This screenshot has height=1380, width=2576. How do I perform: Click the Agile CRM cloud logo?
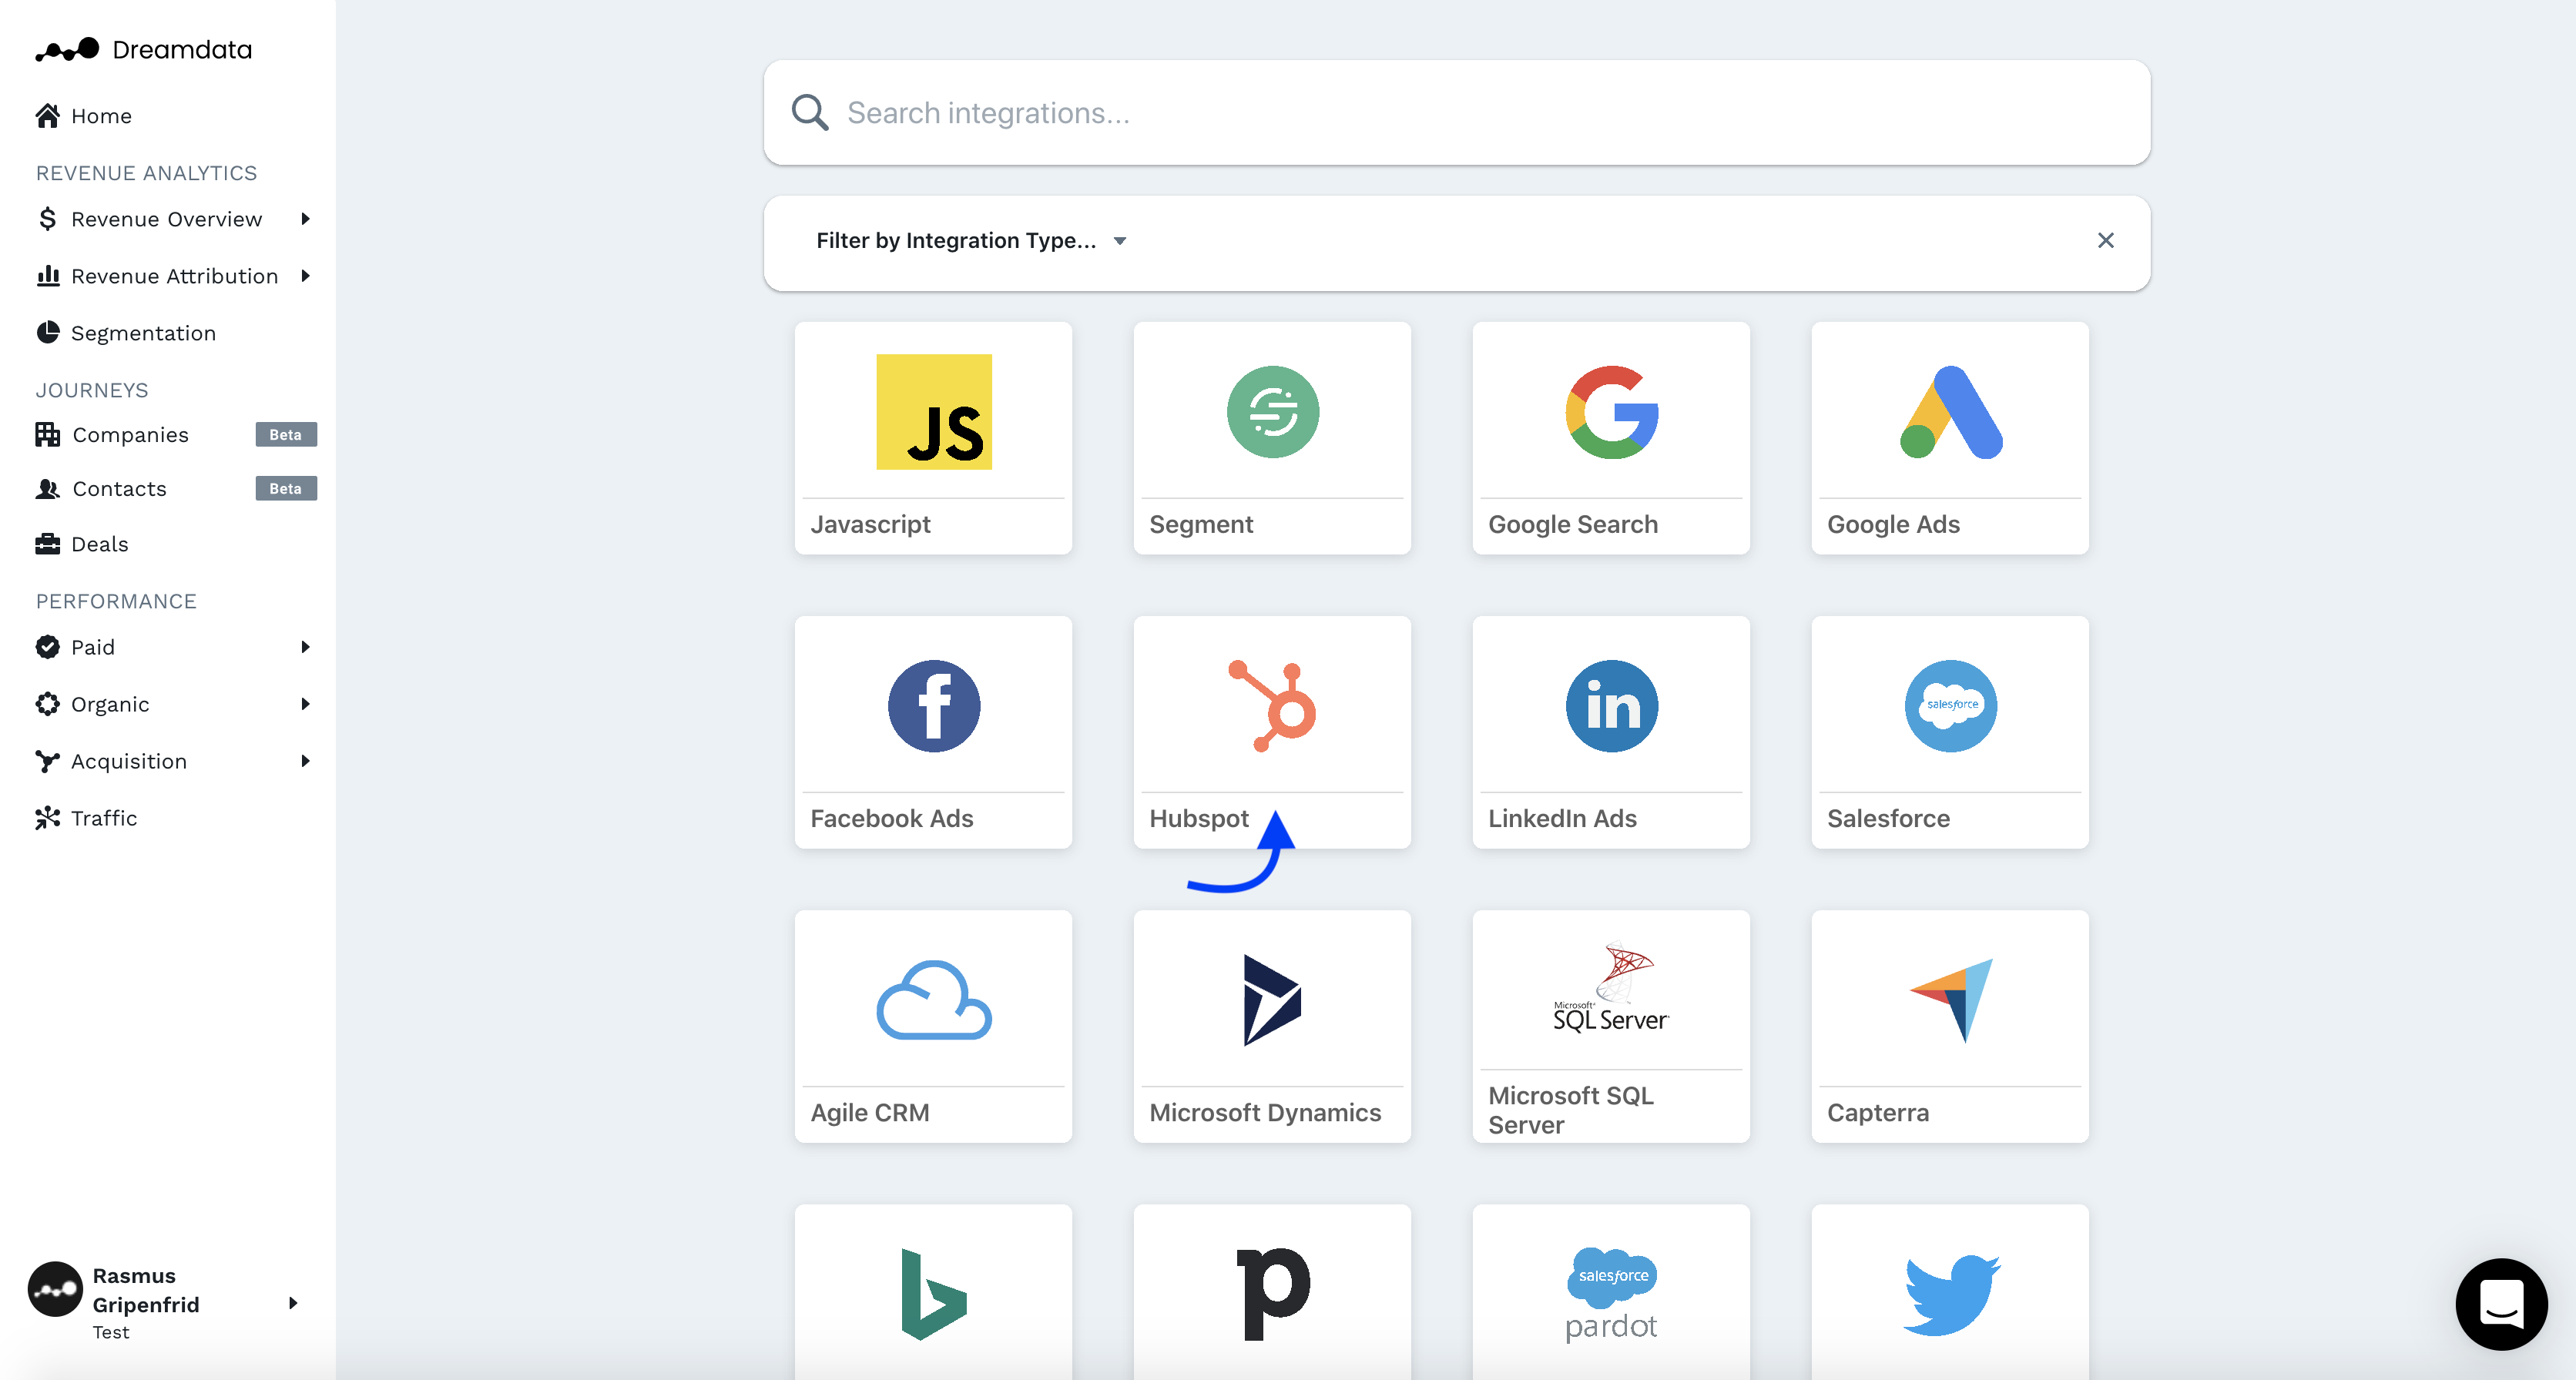933,1000
